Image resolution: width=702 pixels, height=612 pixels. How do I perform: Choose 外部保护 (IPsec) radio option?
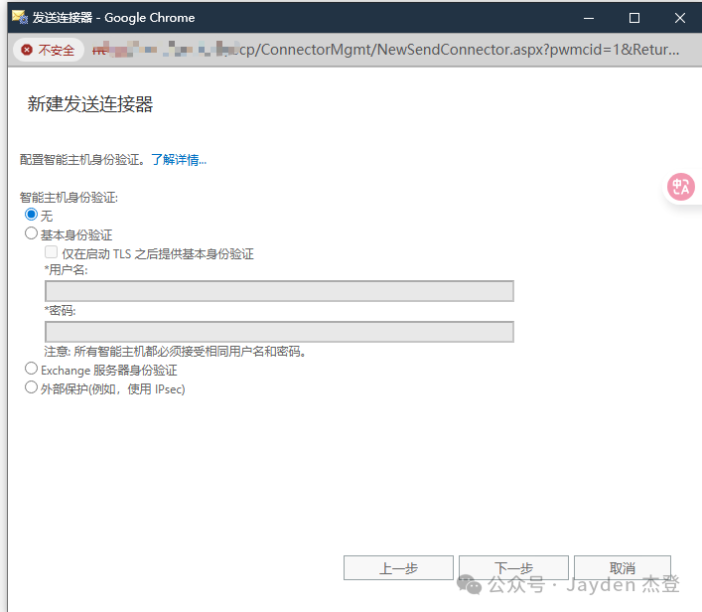pyautogui.click(x=31, y=387)
